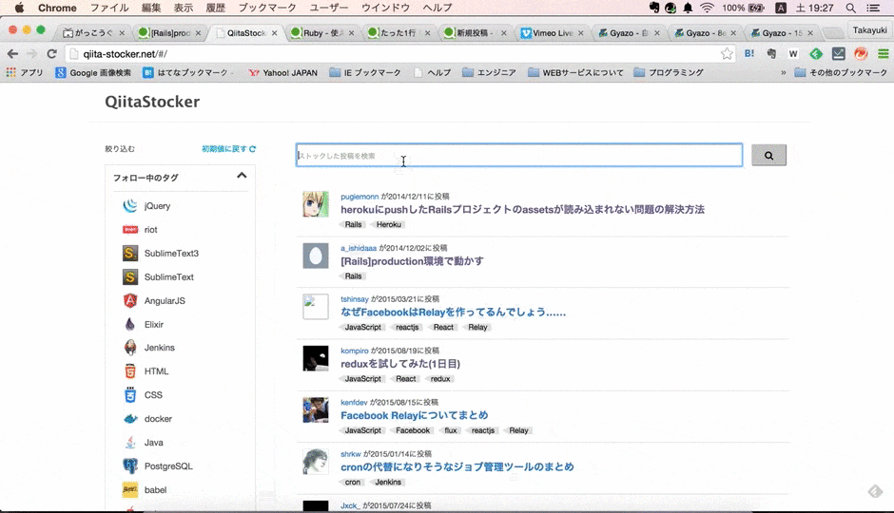Show hidden bookmarks with the » chevron
The width and height of the screenshot is (894, 513).
(784, 72)
